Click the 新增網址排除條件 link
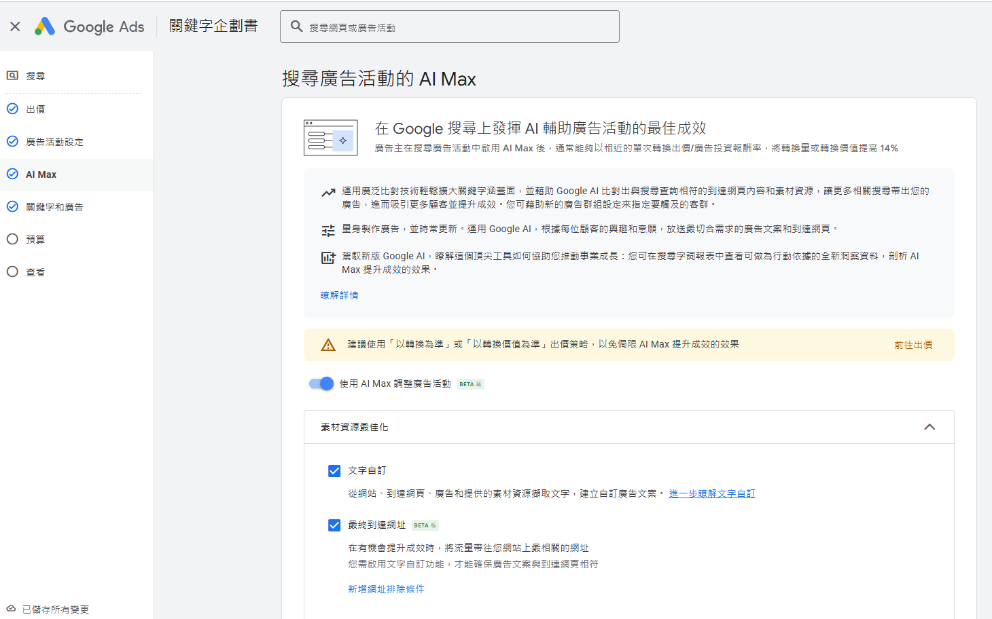992x619 pixels. tap(386, 589)
